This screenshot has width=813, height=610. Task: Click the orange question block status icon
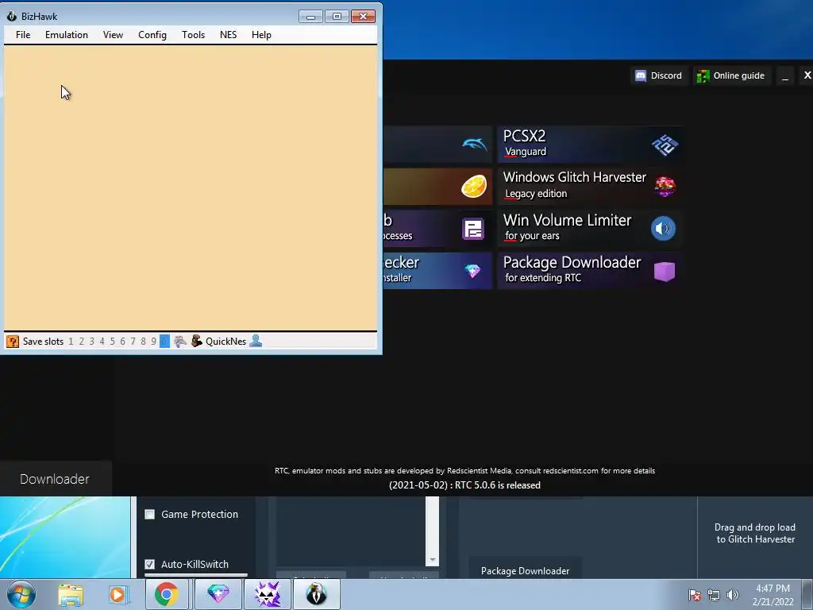pos(13,342)
